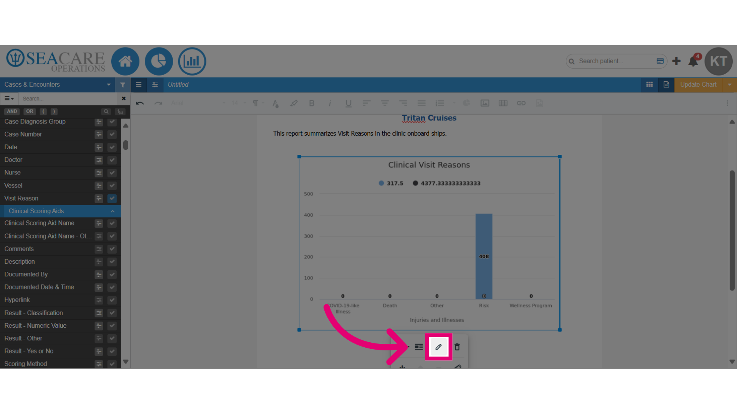Viewport: 737px width, 414px height.
Task: Toggle Comments field checkbox
Action: click(112, 249)
